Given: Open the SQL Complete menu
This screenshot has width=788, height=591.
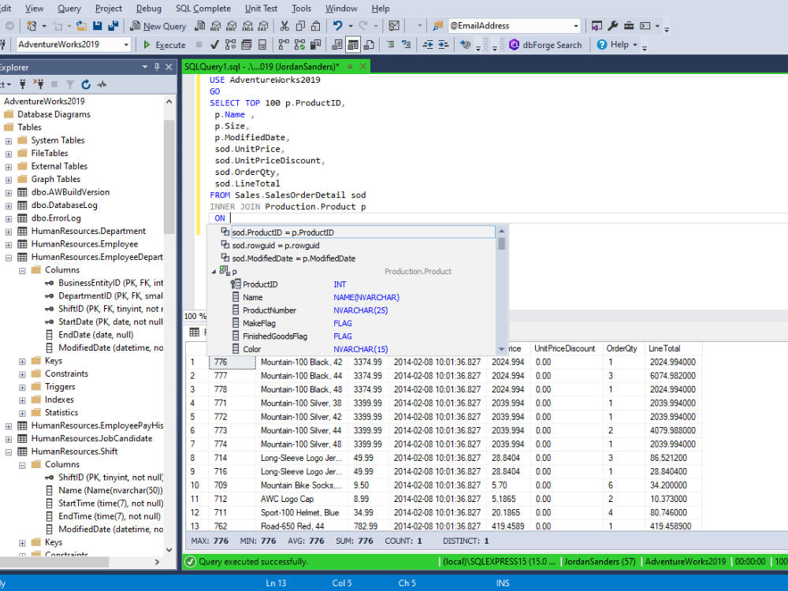Looking at the screenshot, I should click(203, 9).
